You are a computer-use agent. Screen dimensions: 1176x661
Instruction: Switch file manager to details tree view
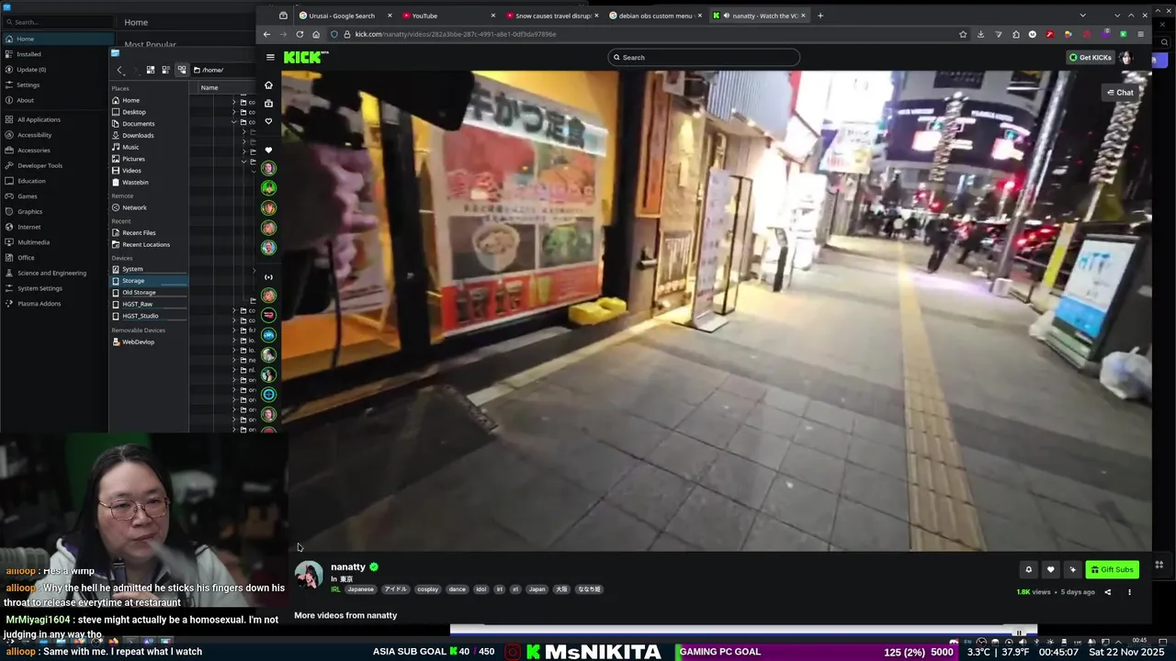click(x=181, y=70)
